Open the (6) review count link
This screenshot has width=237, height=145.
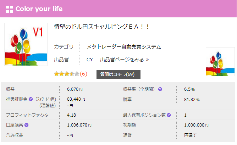[x=83, y=74]
